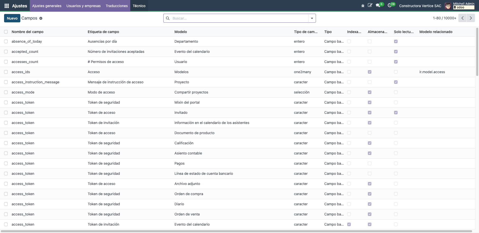Click the search magnifier icon
This screenshot has height=233, width=479.
[168, 18]
